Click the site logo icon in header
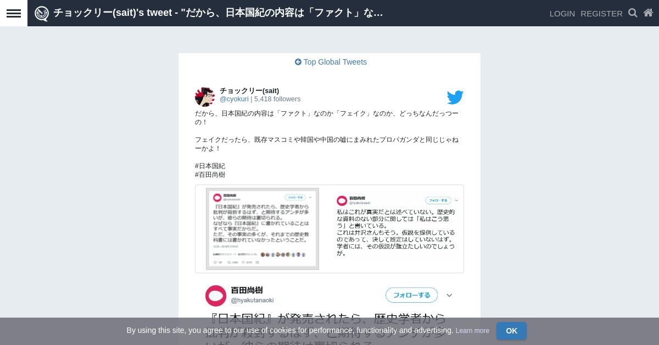Viewport: 659px width, 345px height. pyautogui.click(x=42, y=13)
